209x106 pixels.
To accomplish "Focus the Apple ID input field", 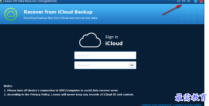I will [x=105, y=55].
